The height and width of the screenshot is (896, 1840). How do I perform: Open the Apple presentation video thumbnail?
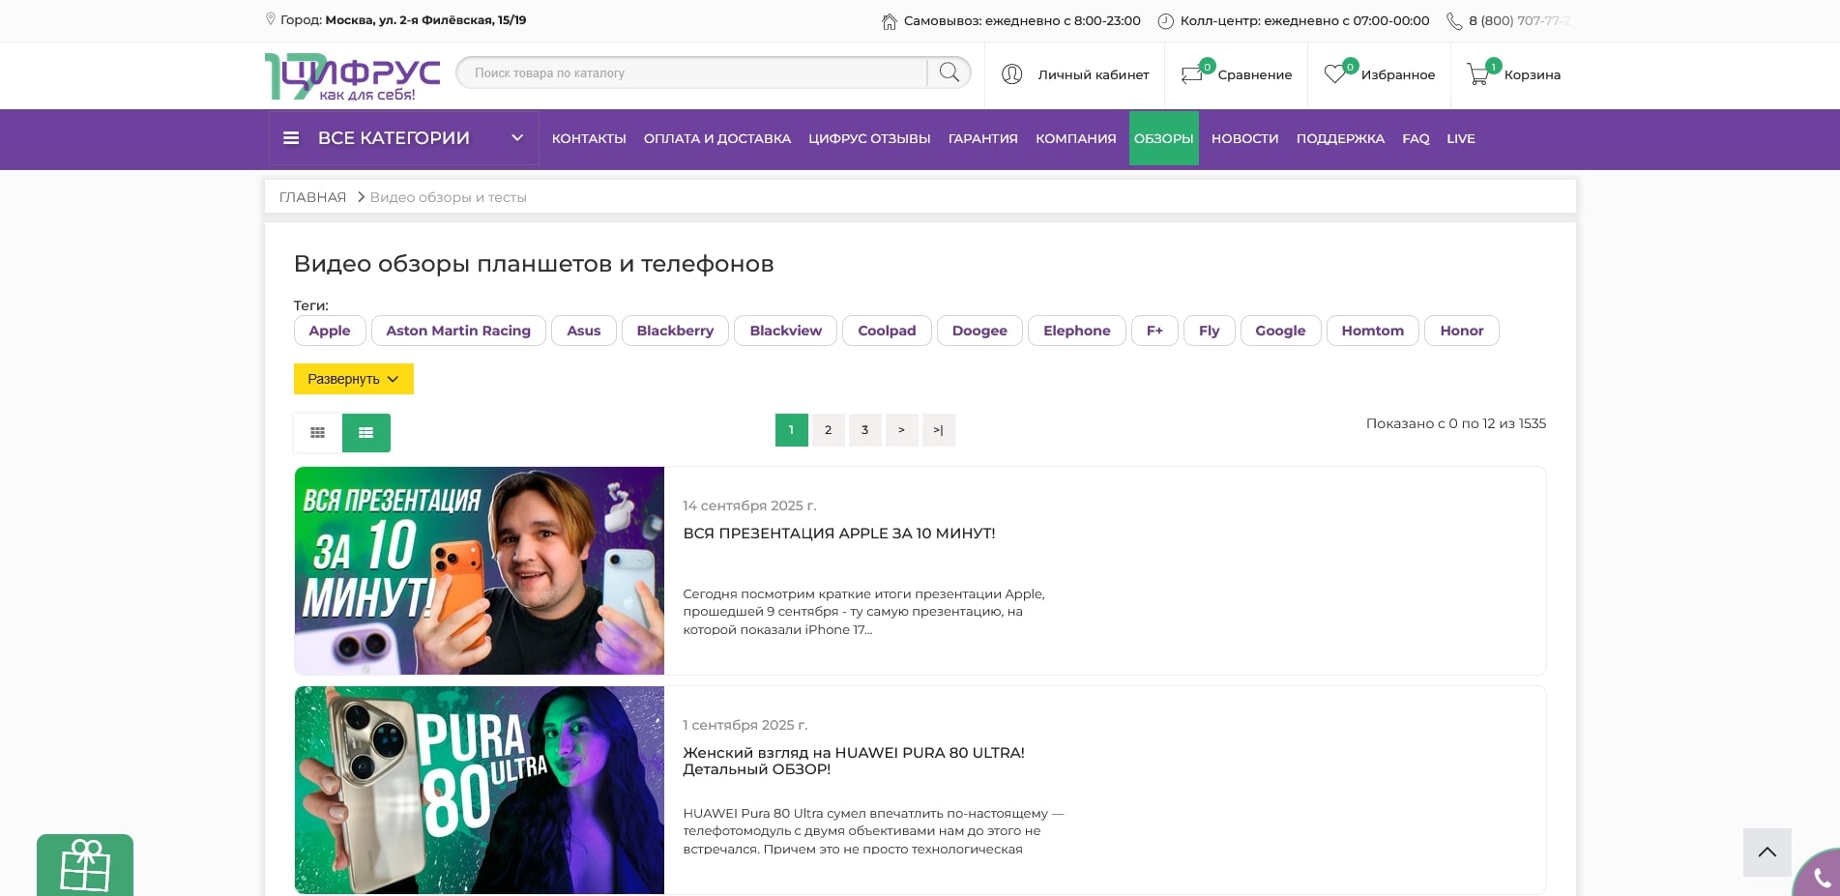(479, 570)
